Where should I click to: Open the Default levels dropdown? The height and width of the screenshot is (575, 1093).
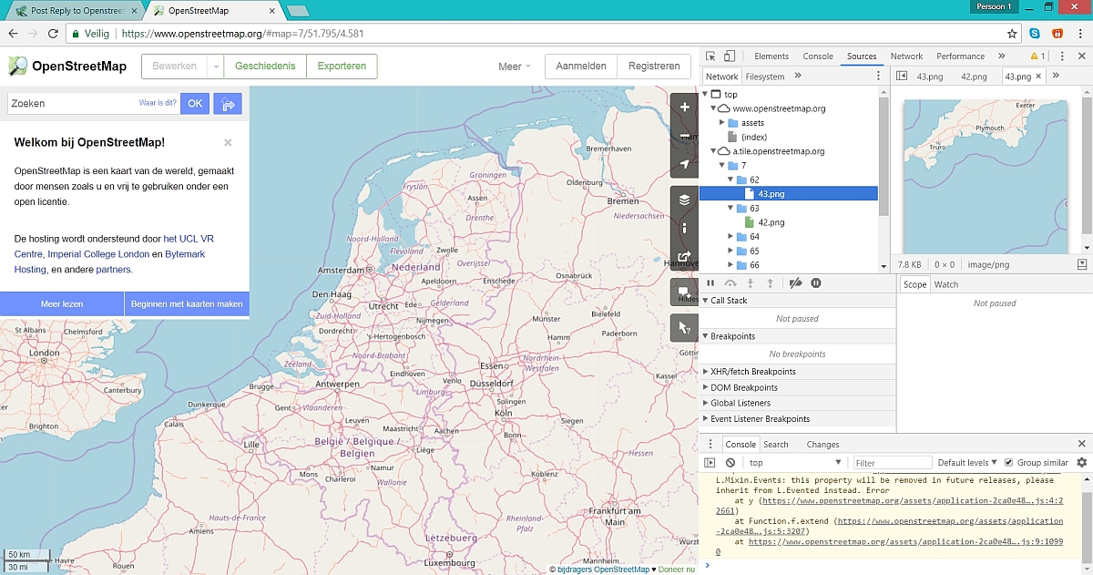click(967, 463)
